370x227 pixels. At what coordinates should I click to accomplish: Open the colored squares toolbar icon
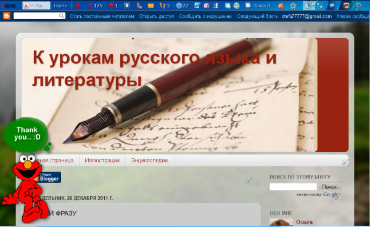pyautogui.click(x=319, y=6)
